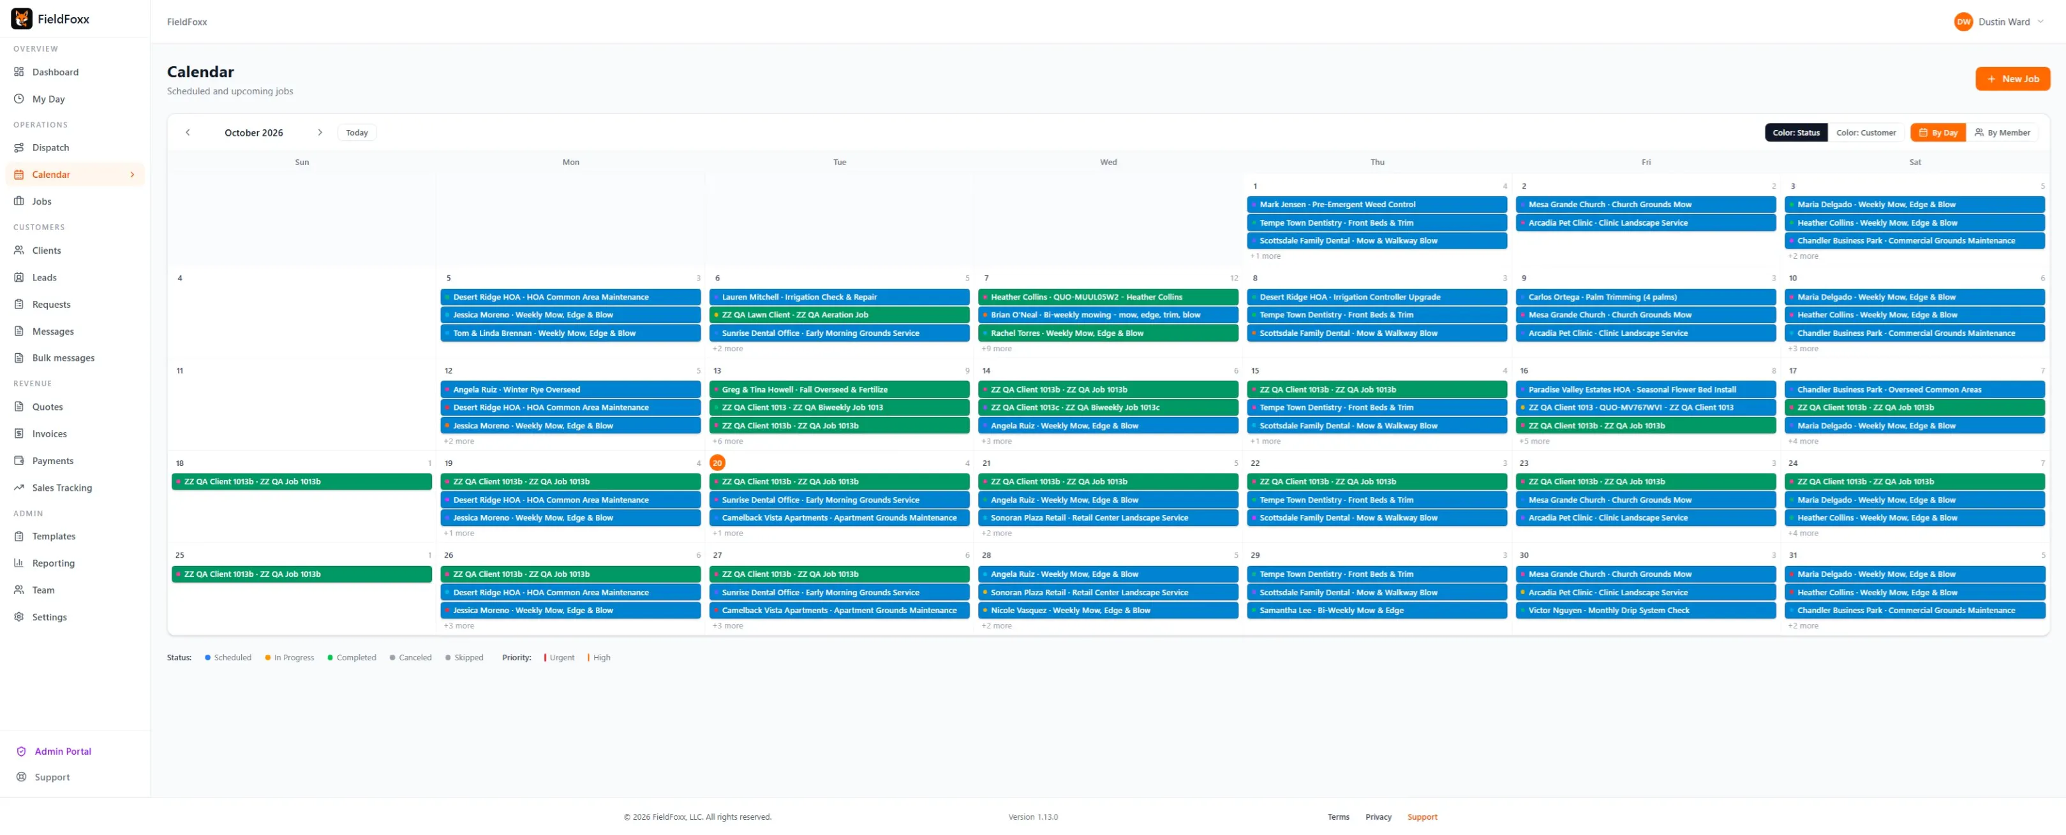Expand the Calendar menu chevron

click(x=132, y=175)
